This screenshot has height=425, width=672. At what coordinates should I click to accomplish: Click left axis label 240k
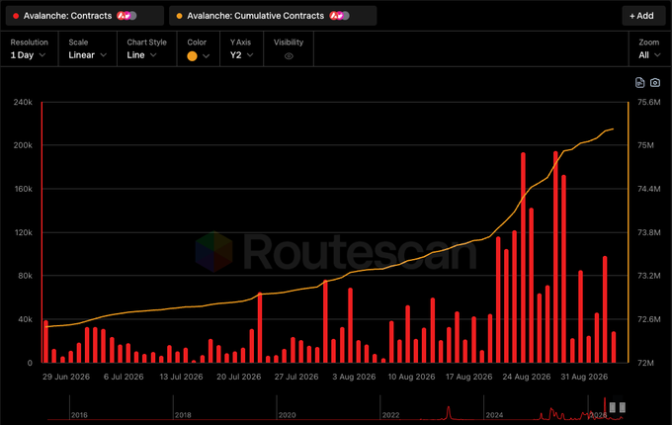pyautogui.click(x=23, y=102)
